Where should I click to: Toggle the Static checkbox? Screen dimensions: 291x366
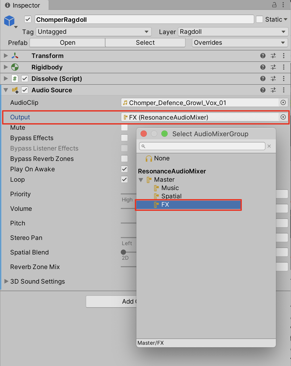coord(260,19)
